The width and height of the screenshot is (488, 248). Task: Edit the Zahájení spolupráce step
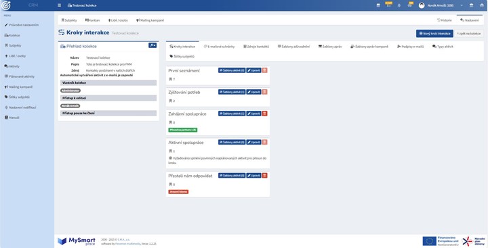point(253,114)
